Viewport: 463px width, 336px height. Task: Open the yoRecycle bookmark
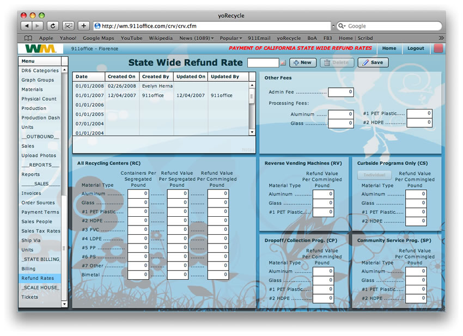289,38
